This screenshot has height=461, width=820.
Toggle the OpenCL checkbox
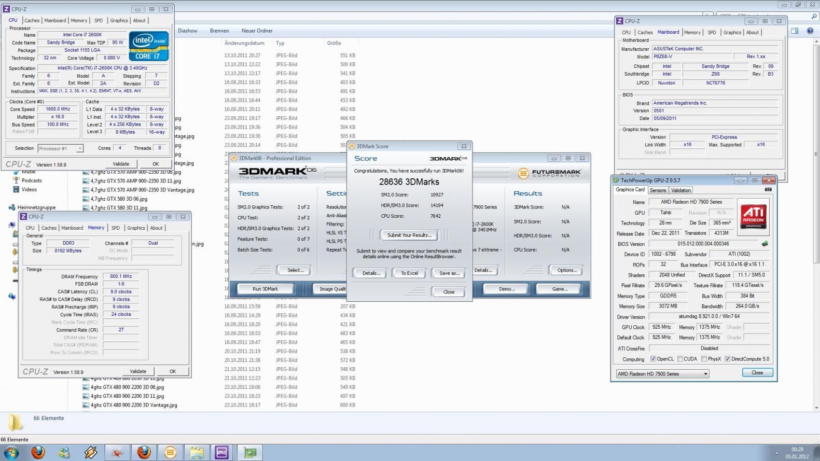point(654,359)
